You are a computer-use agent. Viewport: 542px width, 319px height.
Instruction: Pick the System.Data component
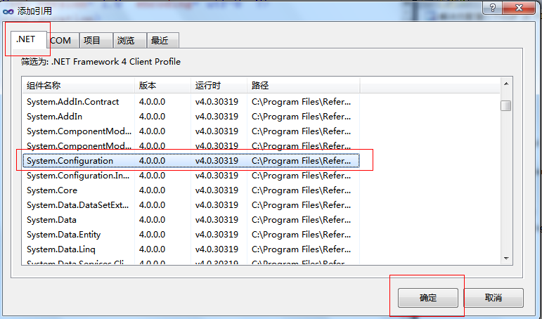click(x=191, y=220)
